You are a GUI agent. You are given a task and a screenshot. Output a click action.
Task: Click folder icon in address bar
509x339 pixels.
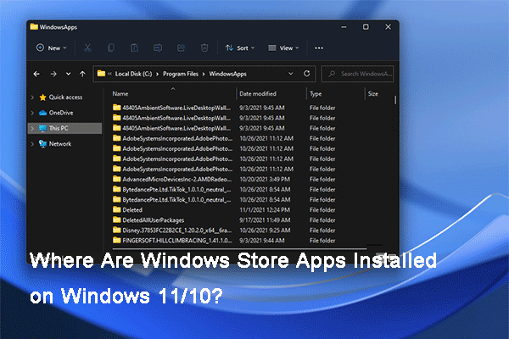(x=101, y=74)
